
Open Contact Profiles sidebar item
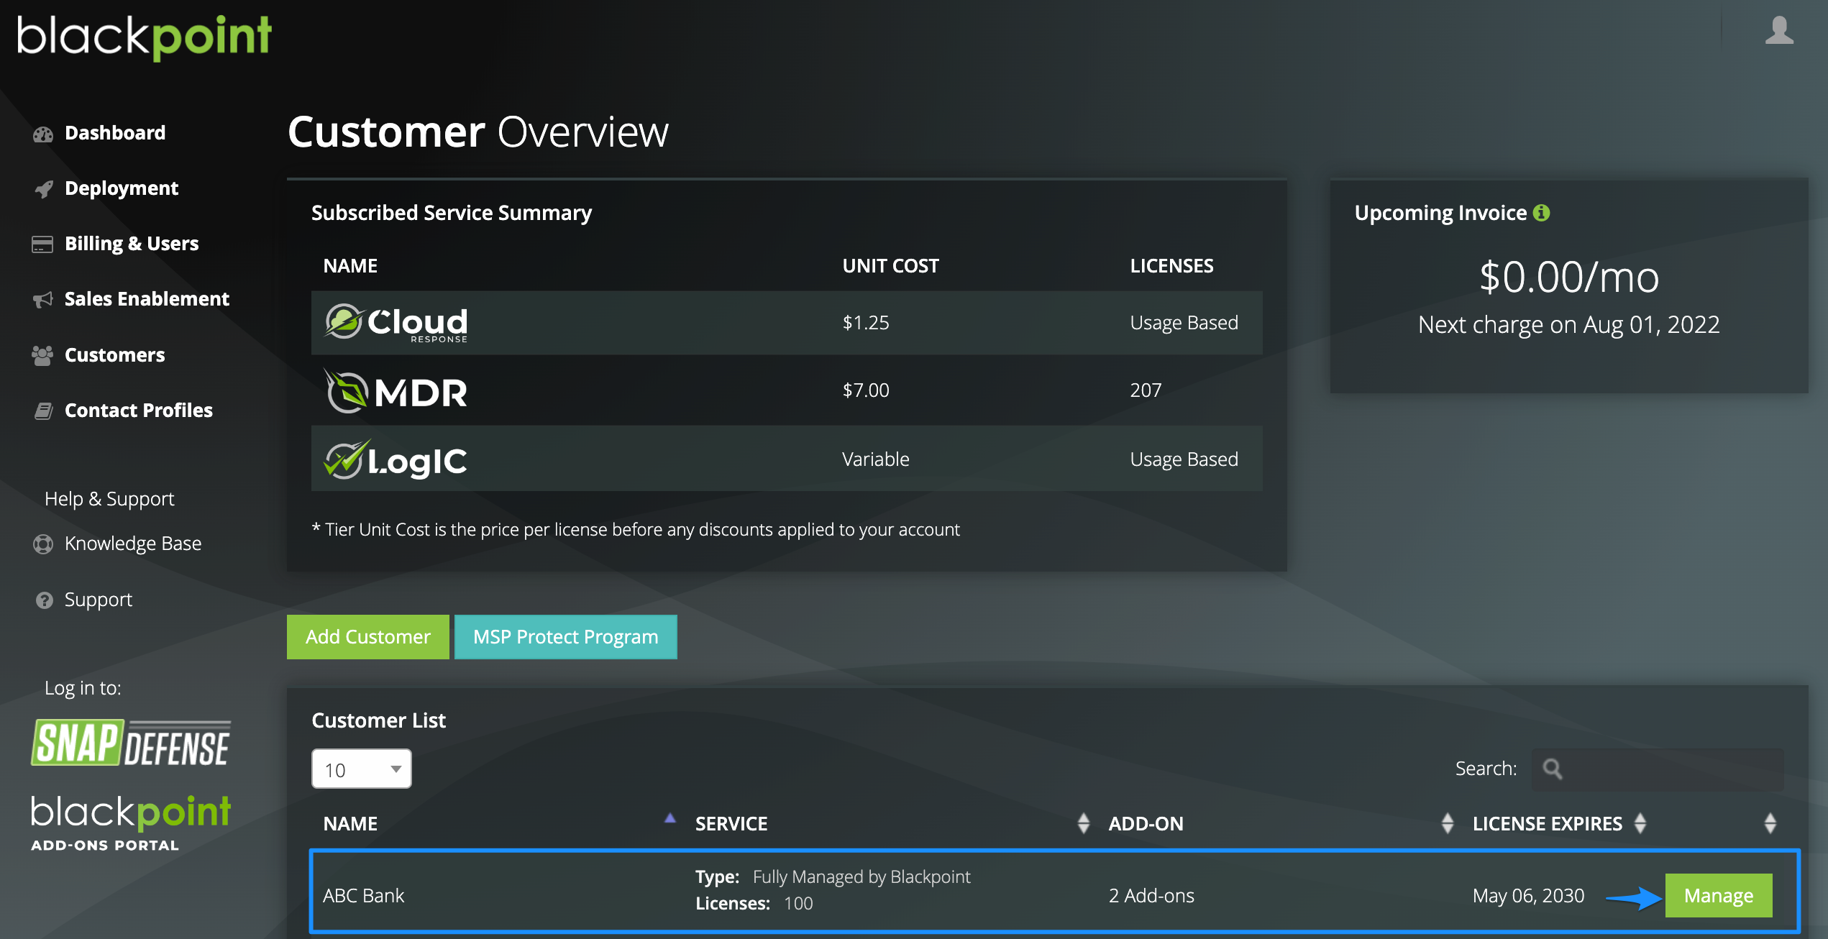pos(138,411)
